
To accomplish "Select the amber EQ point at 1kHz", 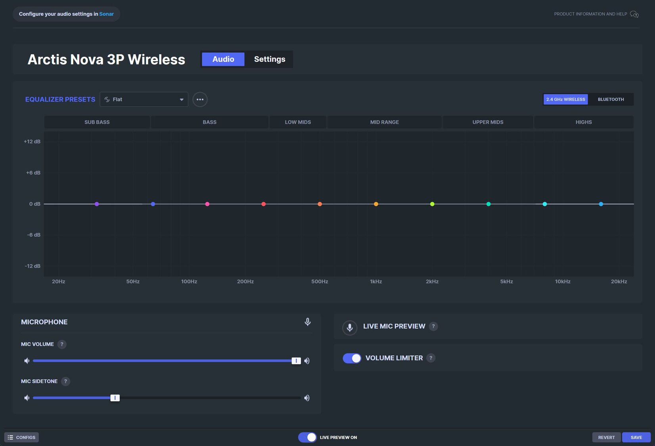I will click(x=376, y=204).
